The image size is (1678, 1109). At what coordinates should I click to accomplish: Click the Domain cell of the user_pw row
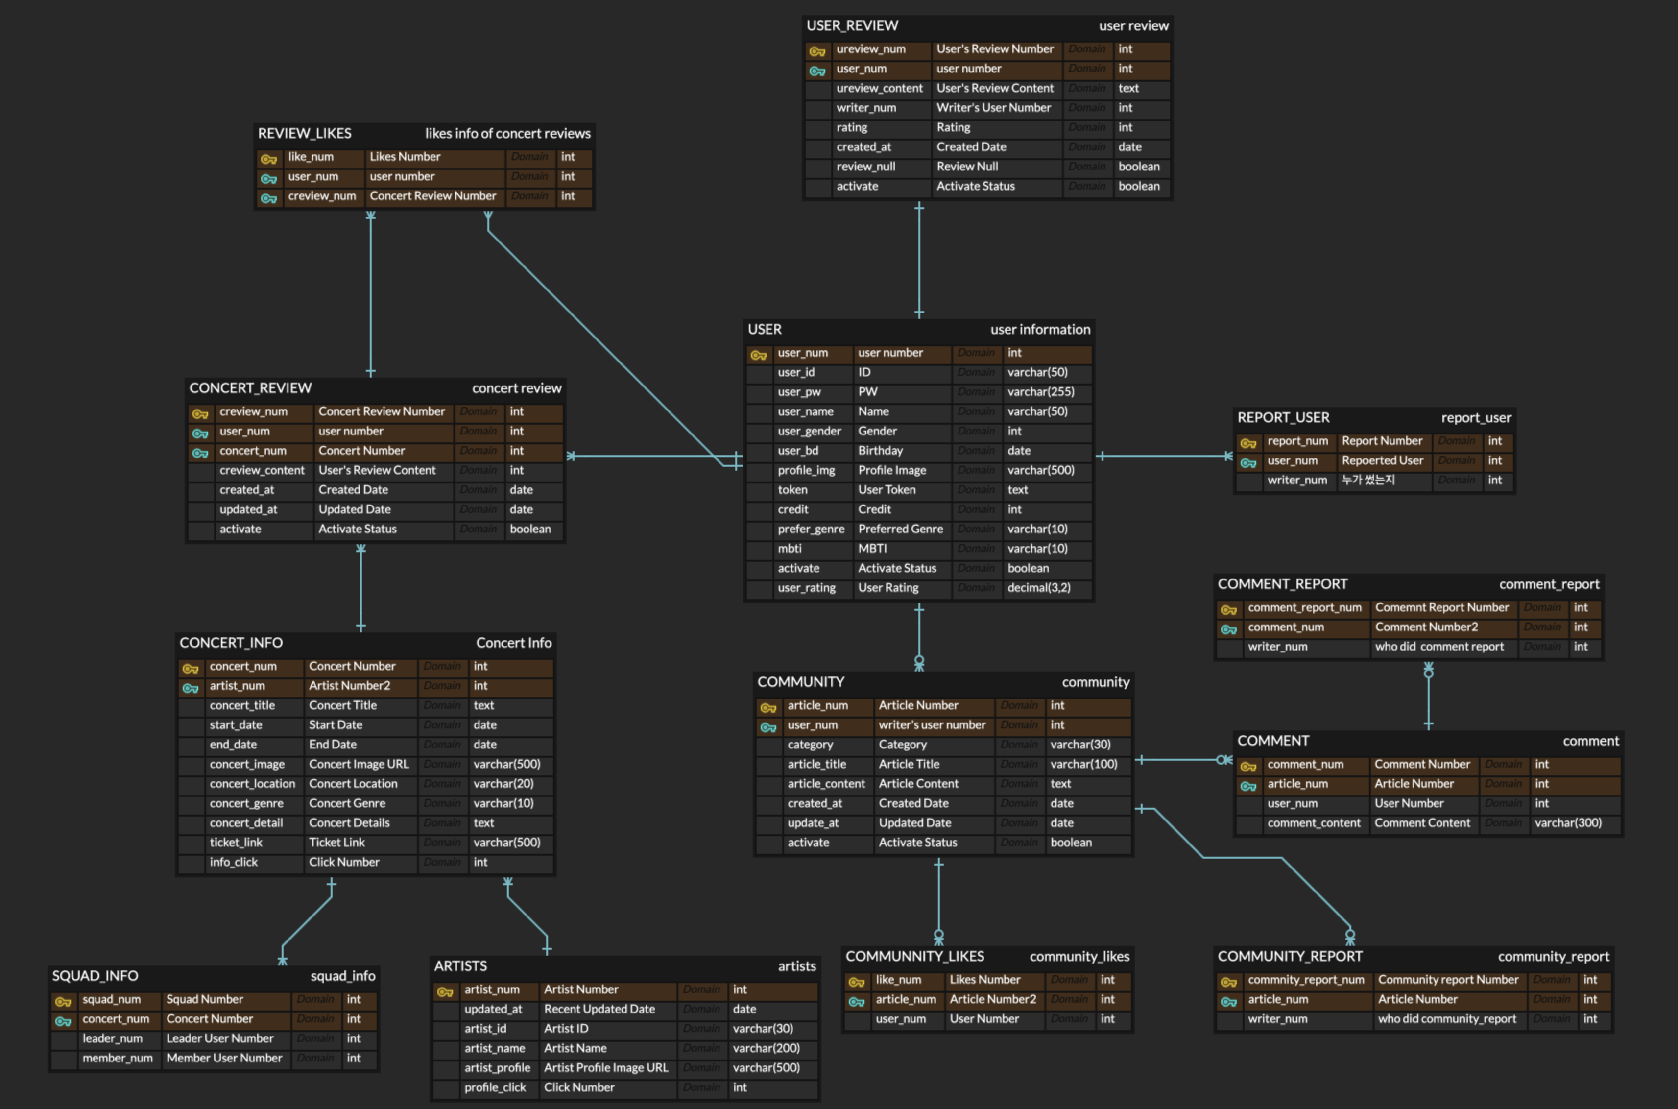click(976, 392)
